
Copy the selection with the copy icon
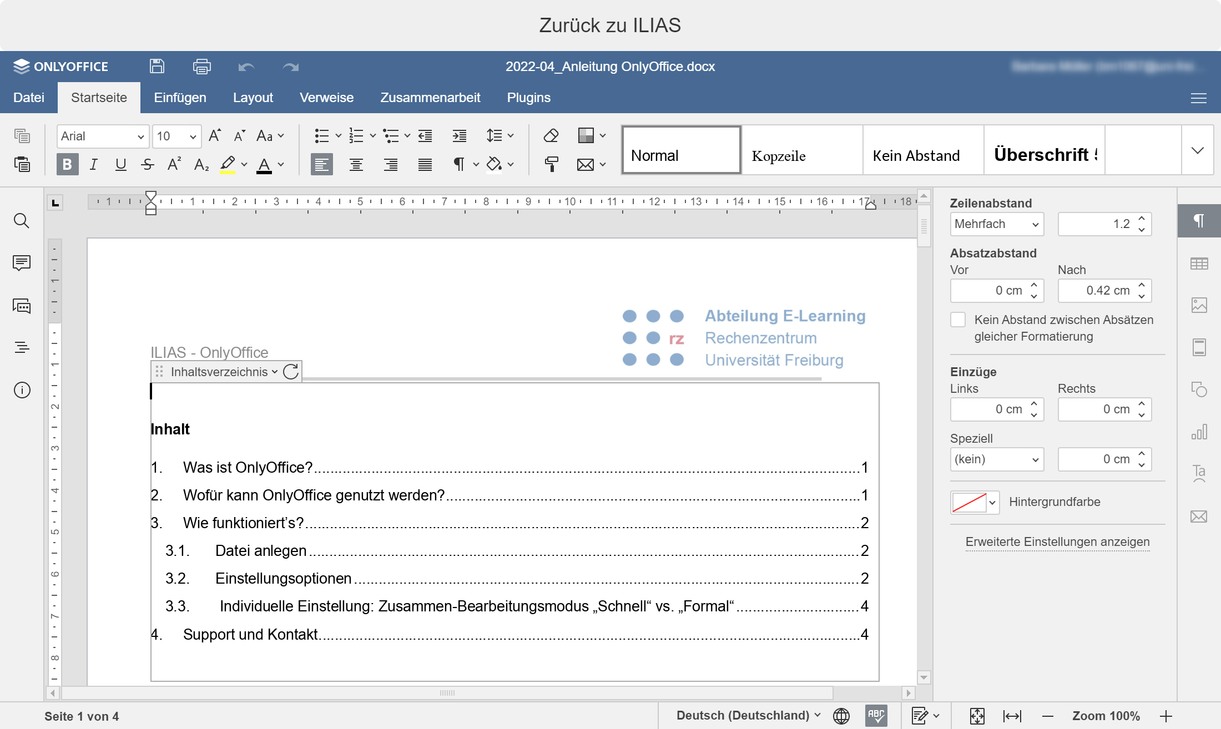(22, 136)
